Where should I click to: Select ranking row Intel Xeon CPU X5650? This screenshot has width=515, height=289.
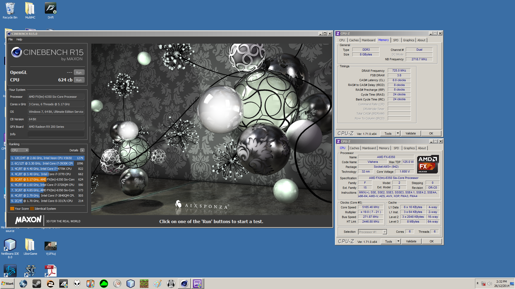[x=47, y=158]
